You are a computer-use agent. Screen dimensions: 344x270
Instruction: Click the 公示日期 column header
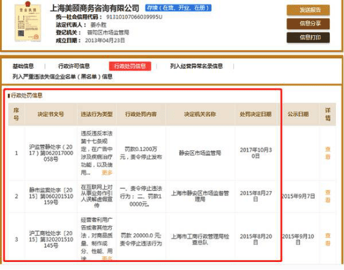pyautogui.click(x=298, y=114)
